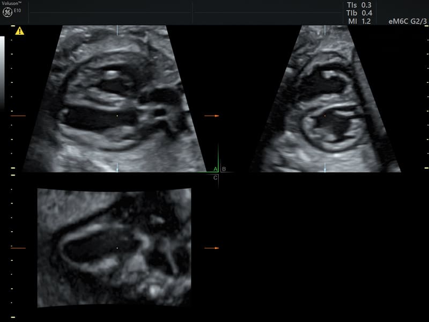Click the MI 1.2 readout
The width and height of the screenshot is (429, 322).
[359, 21]
